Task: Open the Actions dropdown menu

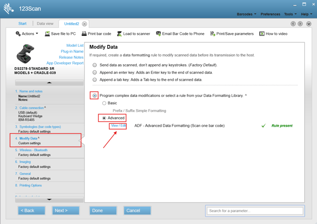Action: [x=26, y=34]
